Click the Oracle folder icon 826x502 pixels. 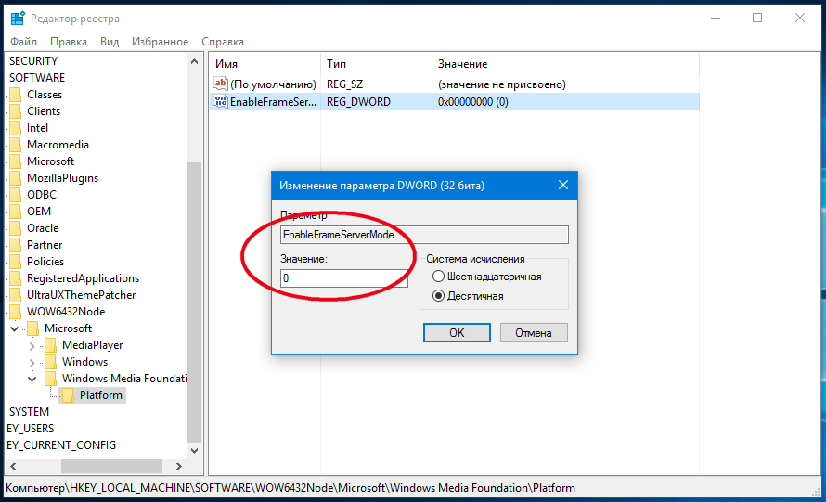15,228
